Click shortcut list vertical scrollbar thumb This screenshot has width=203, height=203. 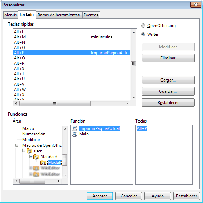tap(134, 64)
